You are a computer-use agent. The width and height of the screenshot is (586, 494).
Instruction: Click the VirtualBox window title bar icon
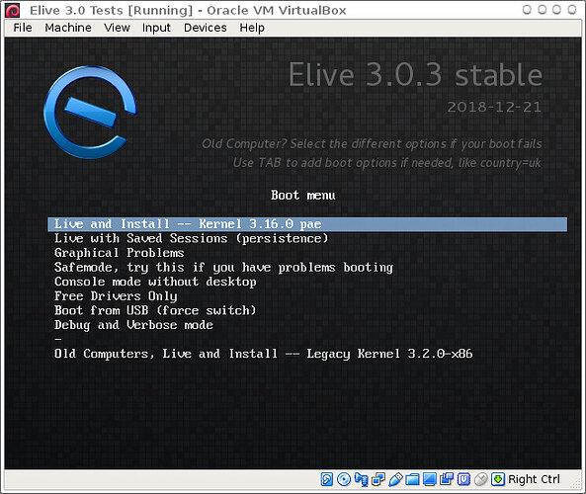click(13, 11)
